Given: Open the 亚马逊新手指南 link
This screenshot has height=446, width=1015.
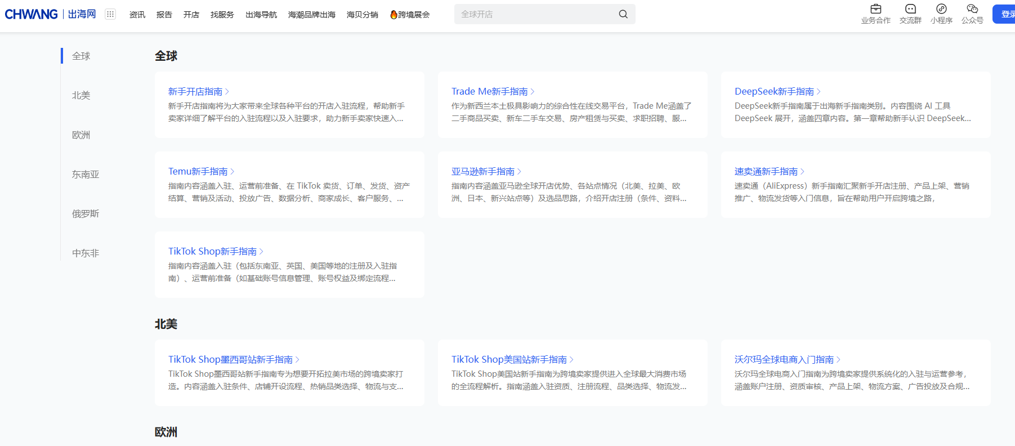Looking at the screenshot, I should point(482,172).
